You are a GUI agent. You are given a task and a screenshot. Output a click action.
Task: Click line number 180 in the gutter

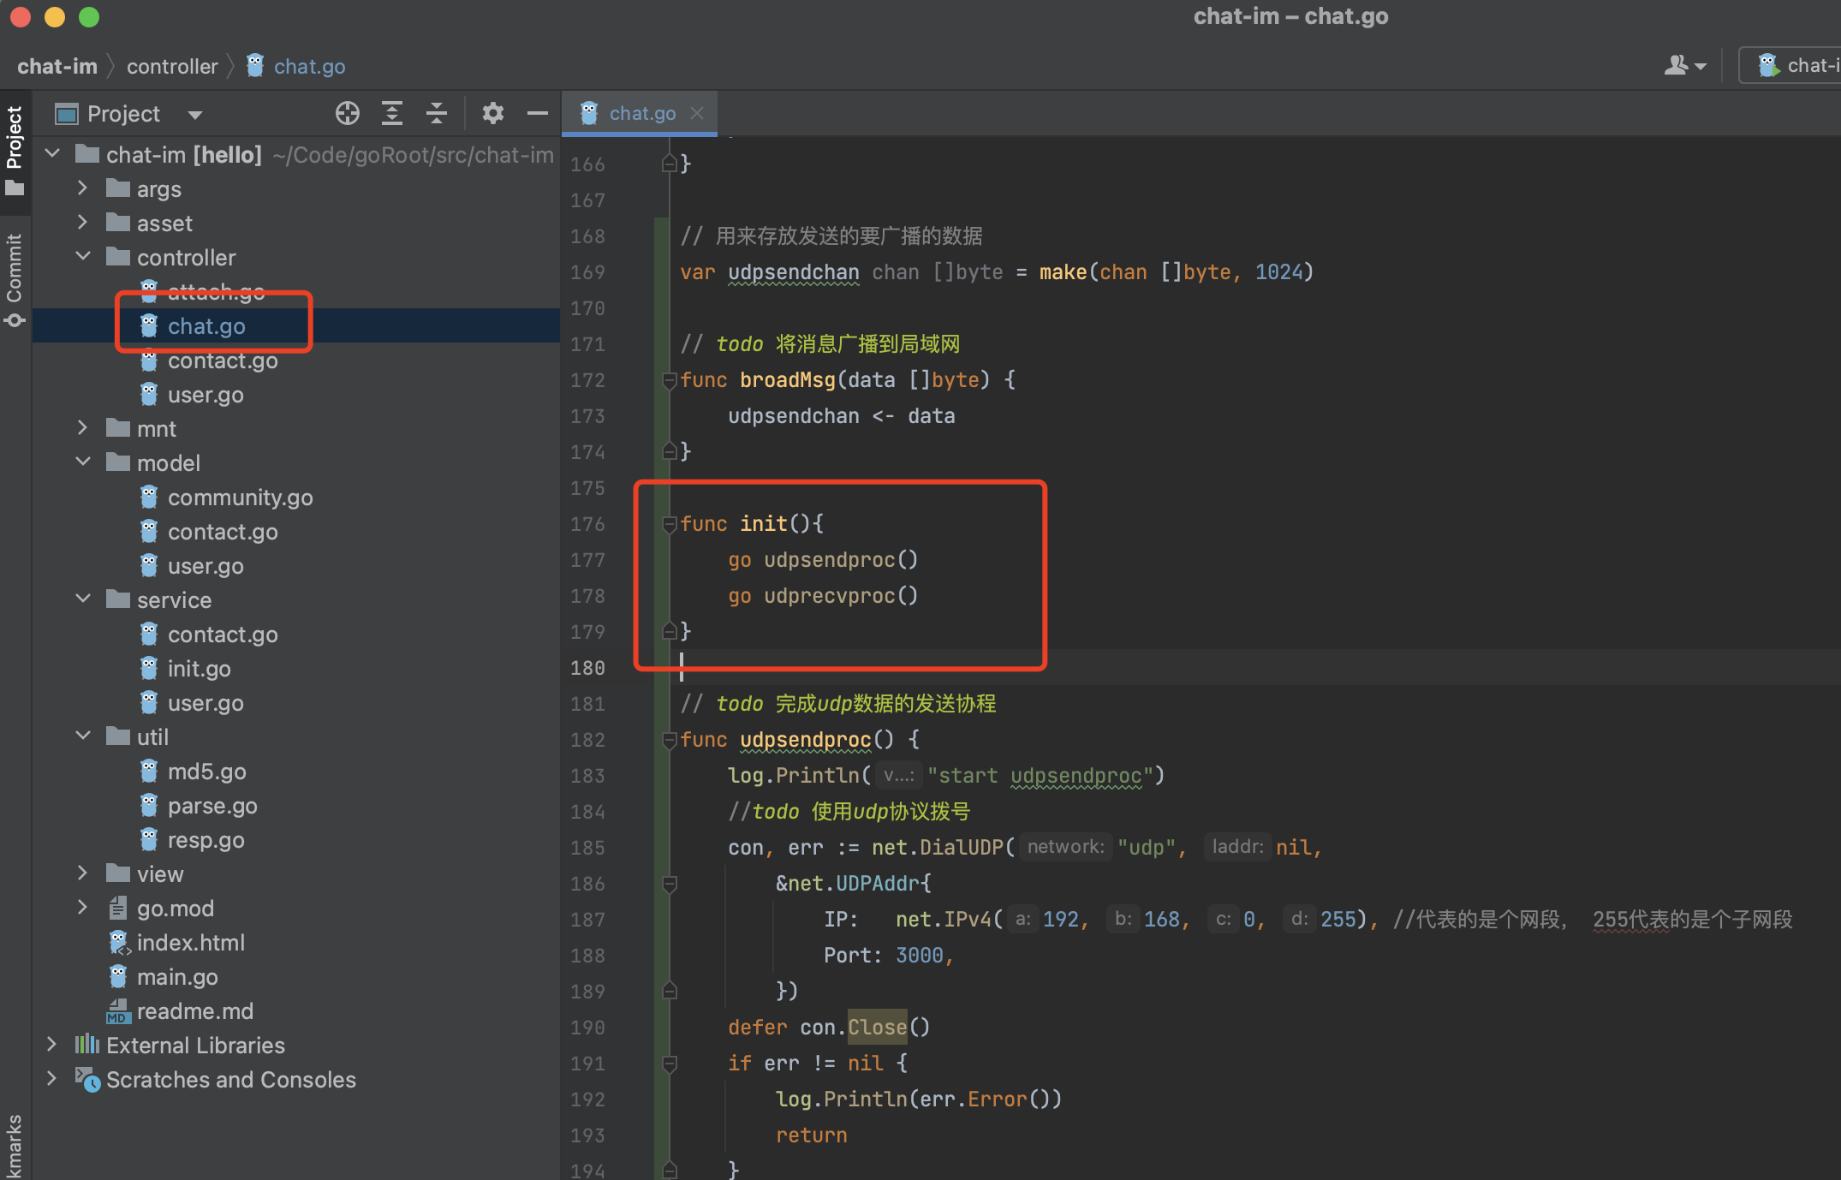pyautogui.click(x=587, y=668)
